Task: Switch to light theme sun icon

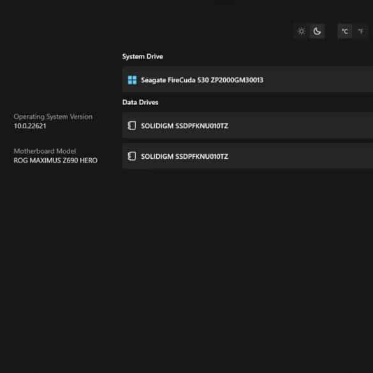Action: pos(302,31)
